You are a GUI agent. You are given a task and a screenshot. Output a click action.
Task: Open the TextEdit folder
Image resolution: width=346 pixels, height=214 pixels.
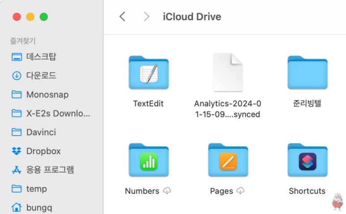point(149,73)
